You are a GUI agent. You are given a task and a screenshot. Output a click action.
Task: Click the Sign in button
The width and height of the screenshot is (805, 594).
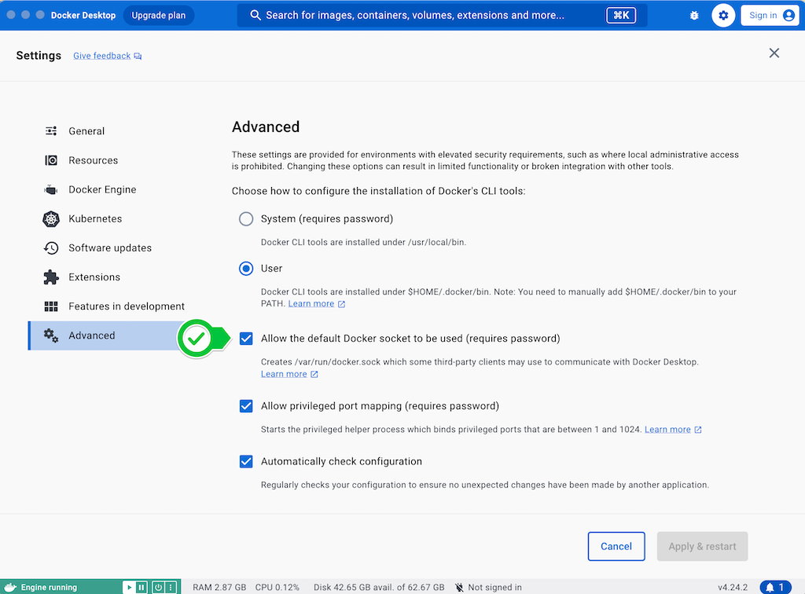pyautogui.click(x=770, y=16)
